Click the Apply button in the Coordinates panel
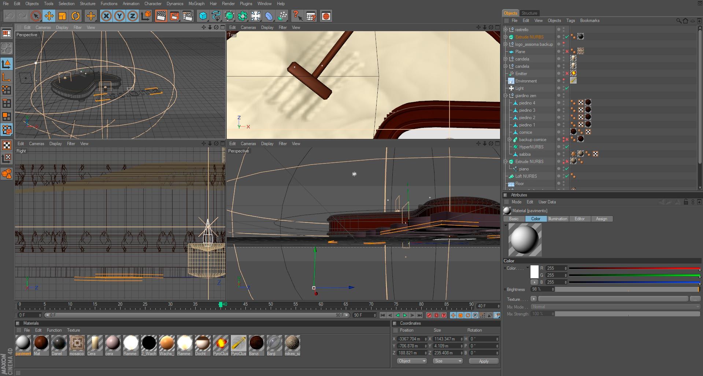 tap(483, 361)
